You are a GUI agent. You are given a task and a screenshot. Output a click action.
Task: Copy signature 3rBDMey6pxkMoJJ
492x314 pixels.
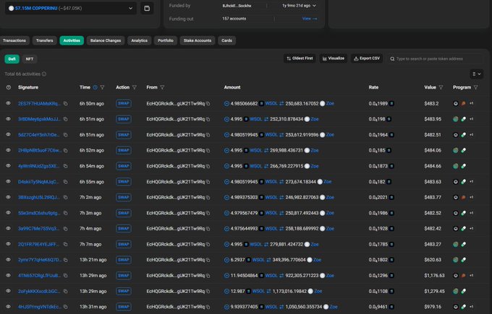[65, 119]
